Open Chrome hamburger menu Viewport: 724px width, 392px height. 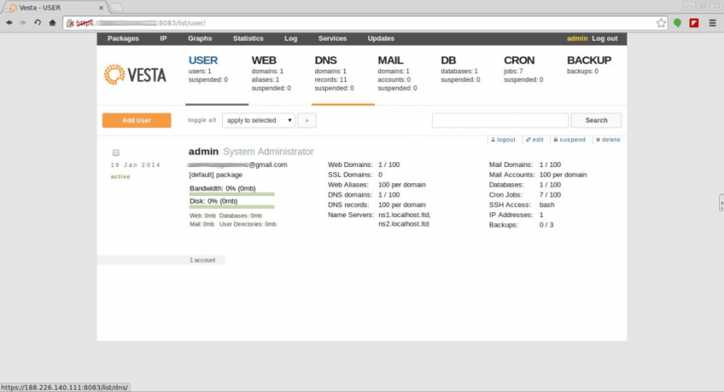click(x=712, y=22)
